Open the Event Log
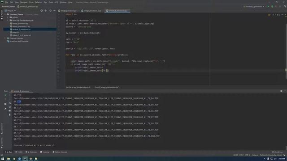287x161 pixels. pos(277,152)
